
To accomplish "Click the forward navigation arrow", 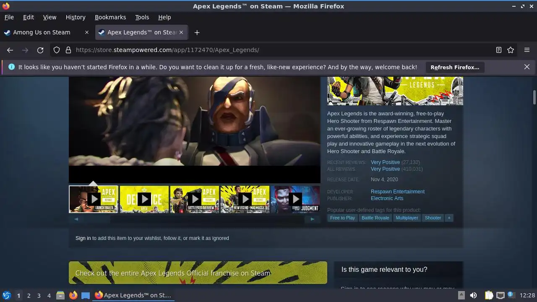I will click(x=25, y=50).
